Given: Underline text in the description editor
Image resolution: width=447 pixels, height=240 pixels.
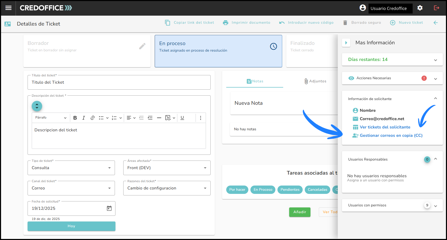Looking at the screenshot, I should tap(182, 118).
